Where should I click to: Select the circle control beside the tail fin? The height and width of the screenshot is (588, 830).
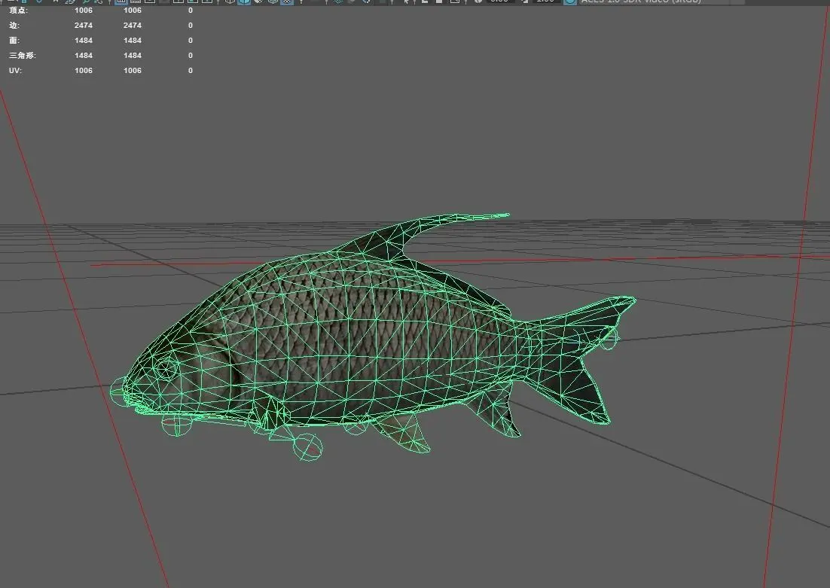pyautogui.click(x=609, y=339)
